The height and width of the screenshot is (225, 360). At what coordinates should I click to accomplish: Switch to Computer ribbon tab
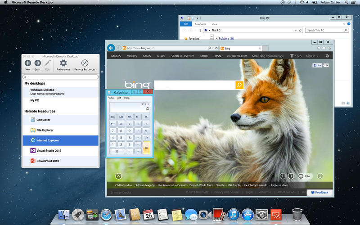[x=200, y=24]
